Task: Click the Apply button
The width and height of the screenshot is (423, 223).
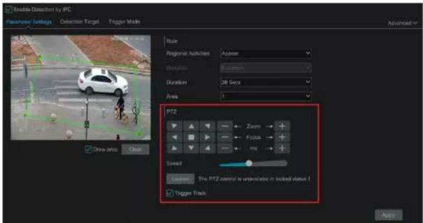Action: [x=389, y=215]
